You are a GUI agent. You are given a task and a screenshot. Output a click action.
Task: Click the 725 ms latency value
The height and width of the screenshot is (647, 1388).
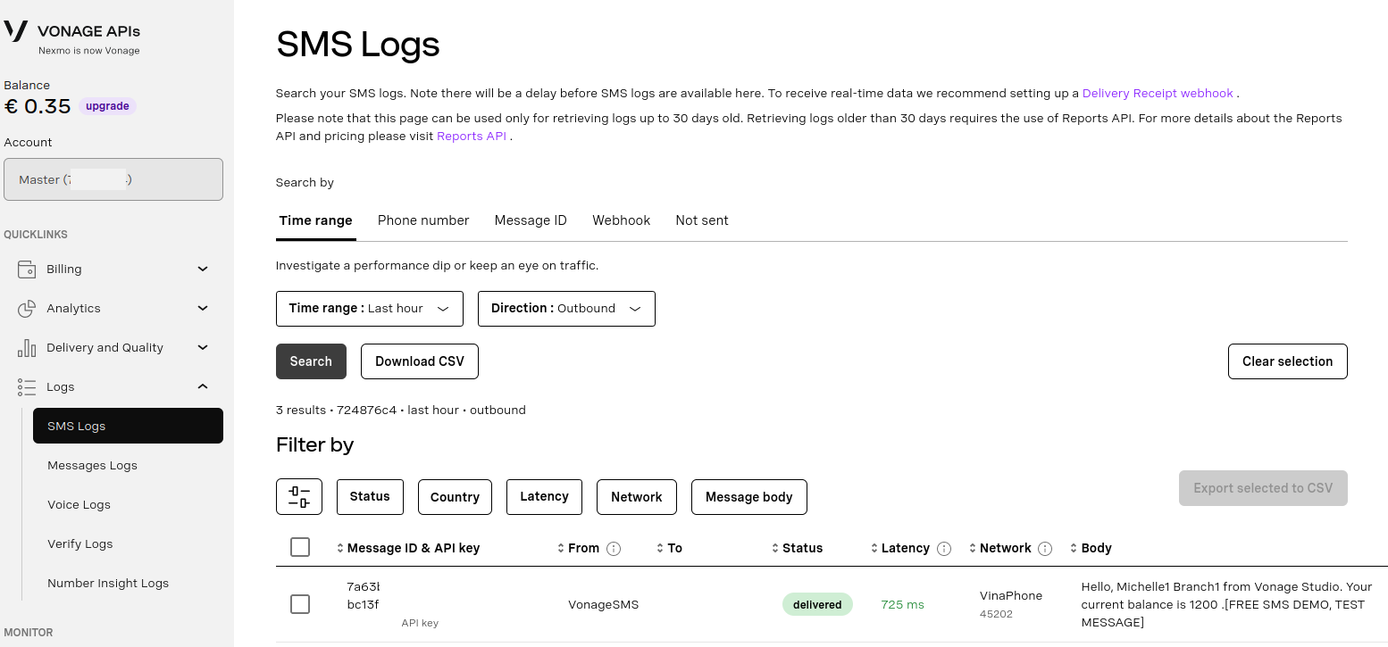pyautogui.click(x=902, y=604)
